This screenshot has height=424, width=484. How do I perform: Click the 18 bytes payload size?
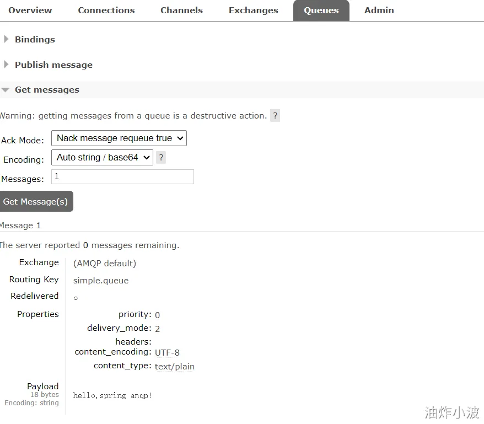coord(45,394)
